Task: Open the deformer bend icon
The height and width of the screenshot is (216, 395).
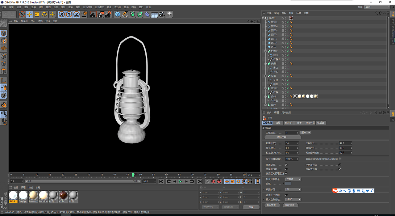Action: (147, 14)
